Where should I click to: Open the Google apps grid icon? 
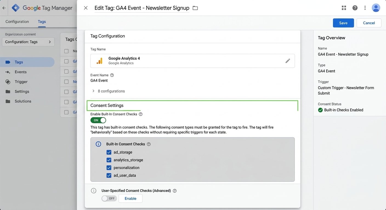point(344,8)
